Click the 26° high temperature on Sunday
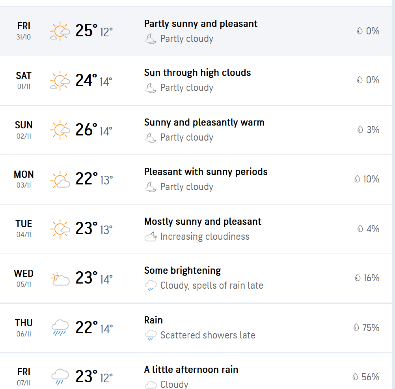Screen dimensions: 395x389 [86, 130]
